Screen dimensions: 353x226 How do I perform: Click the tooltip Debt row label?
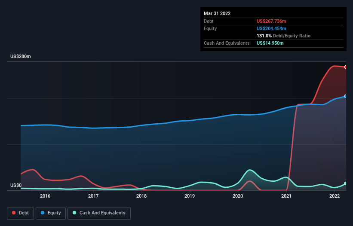click(209, 21)
